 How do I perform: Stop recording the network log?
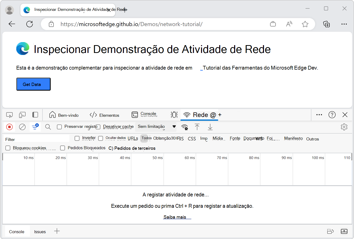click(x=9, y=127)
